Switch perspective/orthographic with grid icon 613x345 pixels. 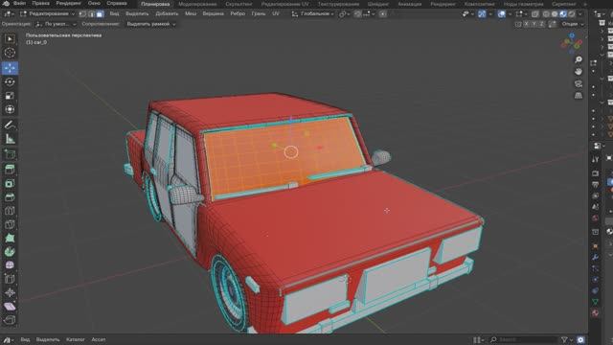[579, 96]
